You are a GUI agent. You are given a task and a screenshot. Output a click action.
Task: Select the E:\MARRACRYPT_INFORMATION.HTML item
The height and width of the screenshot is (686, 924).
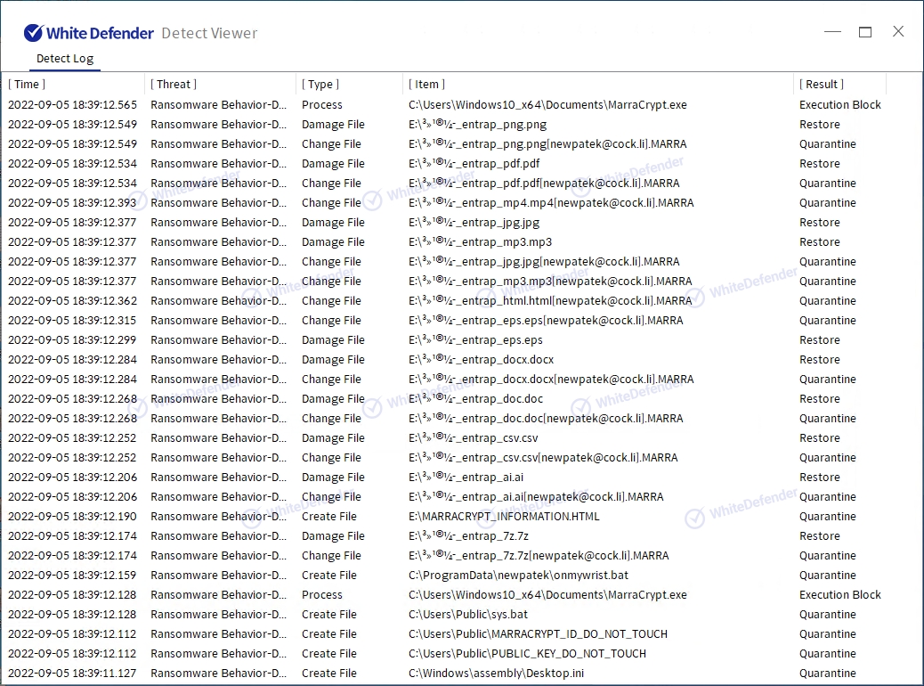pyautogui.click(x=504, y=516)
